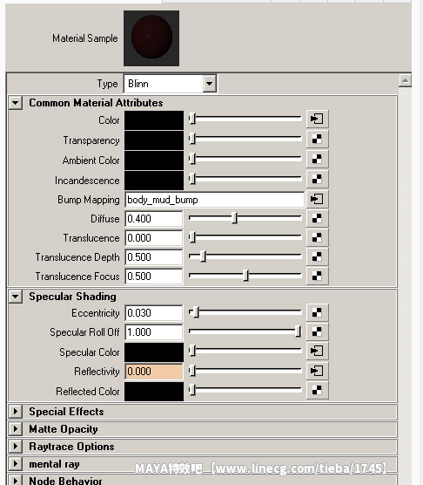Click the Color black swatch
This screenshot has width=423, height=485.
[x=154, y=120]
